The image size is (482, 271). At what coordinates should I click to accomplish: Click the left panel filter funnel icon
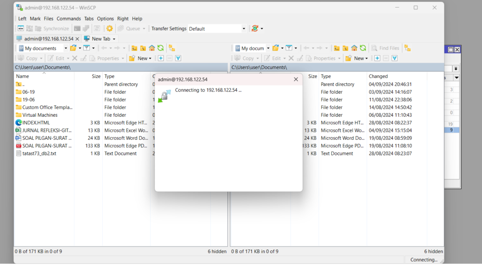click(87, 48)
